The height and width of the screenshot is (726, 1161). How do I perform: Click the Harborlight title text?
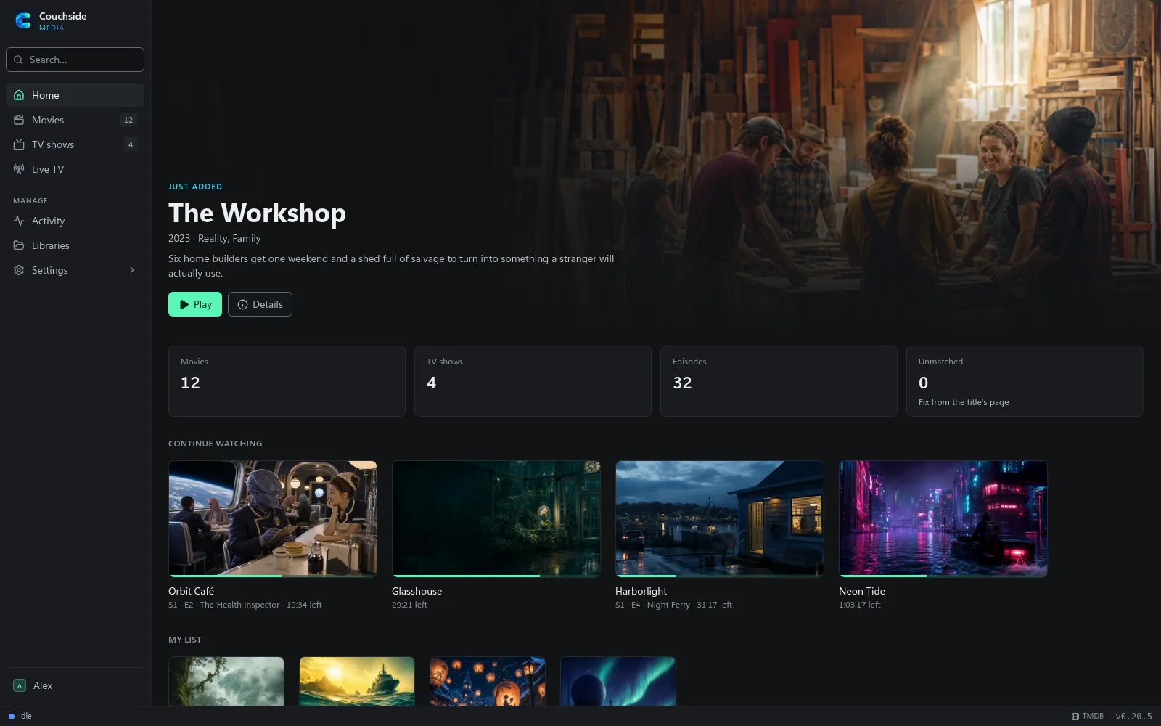click(x=641, y=591)
